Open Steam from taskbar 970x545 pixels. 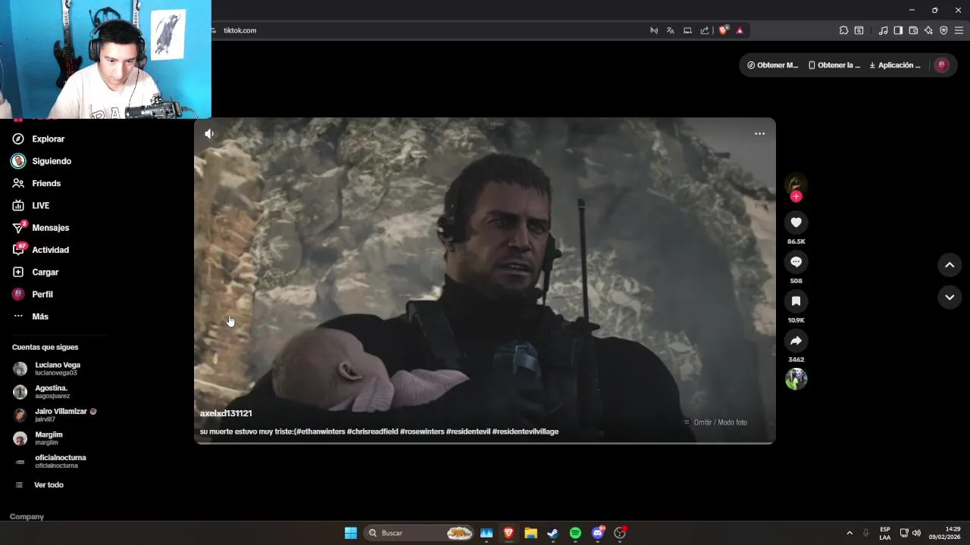[552, 533]
